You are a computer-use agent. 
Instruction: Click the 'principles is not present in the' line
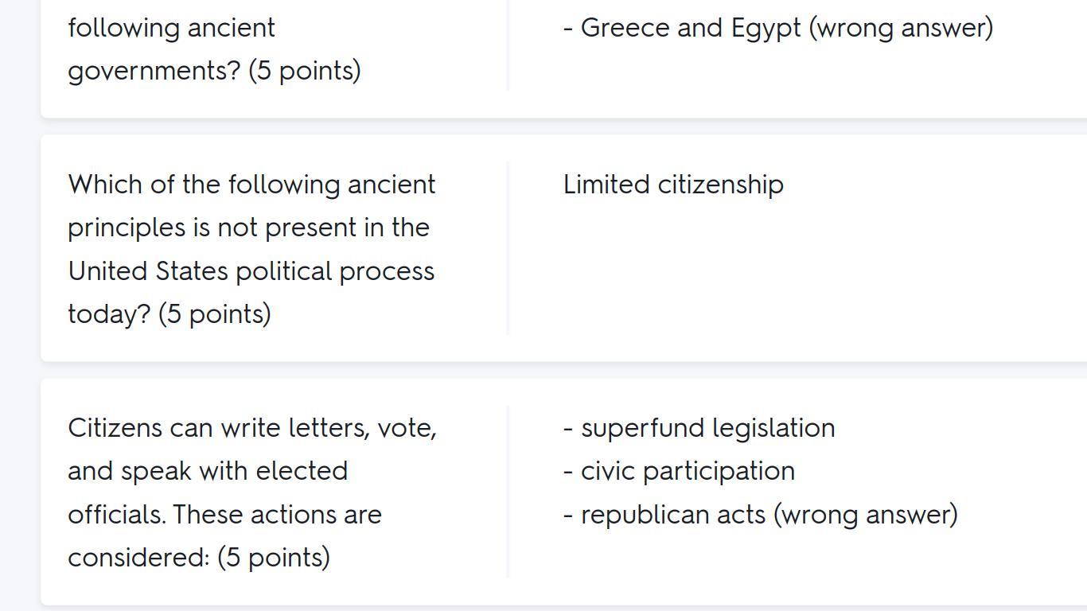pos(248,228)
